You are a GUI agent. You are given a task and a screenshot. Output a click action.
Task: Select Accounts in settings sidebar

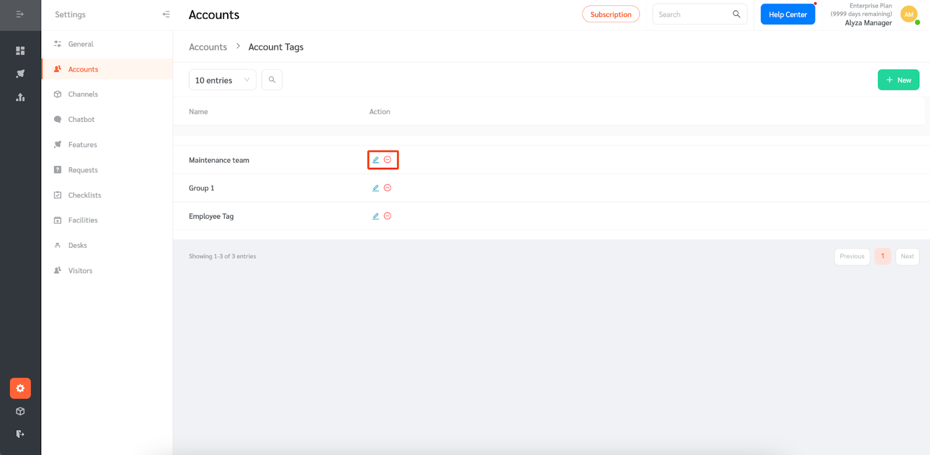107,69
